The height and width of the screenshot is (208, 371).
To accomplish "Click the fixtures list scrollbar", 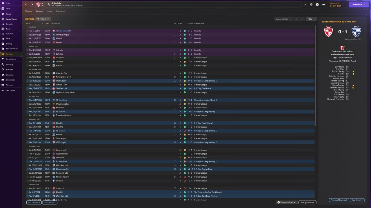I will [316, 75].
